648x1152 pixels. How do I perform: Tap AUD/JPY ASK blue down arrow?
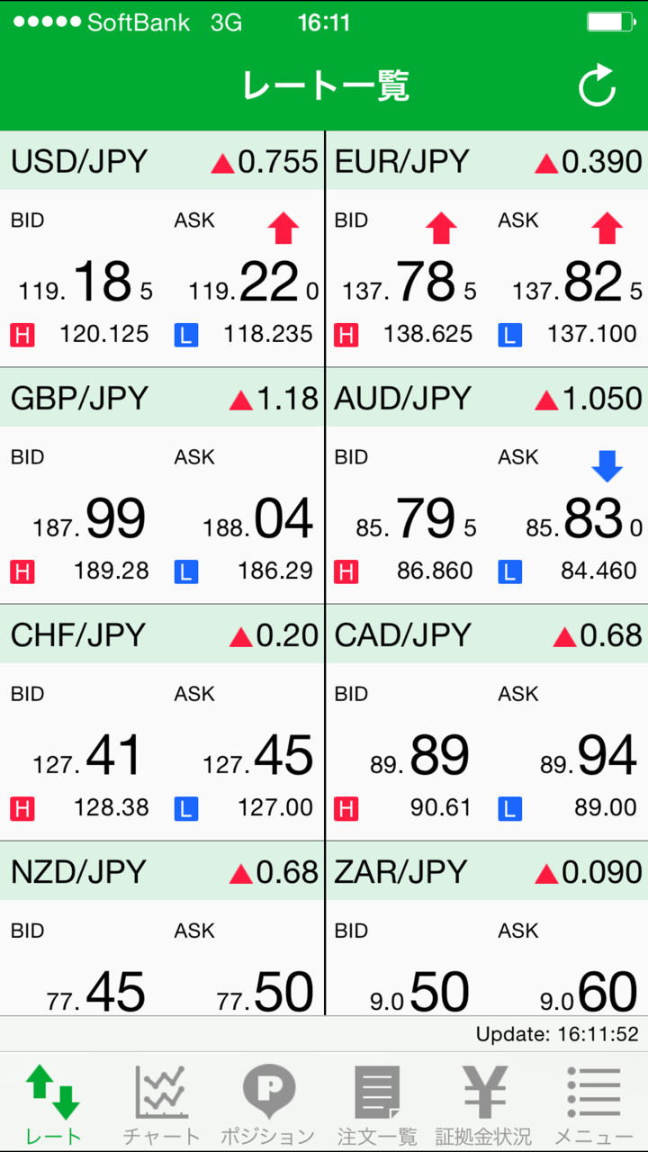[607, 465]
